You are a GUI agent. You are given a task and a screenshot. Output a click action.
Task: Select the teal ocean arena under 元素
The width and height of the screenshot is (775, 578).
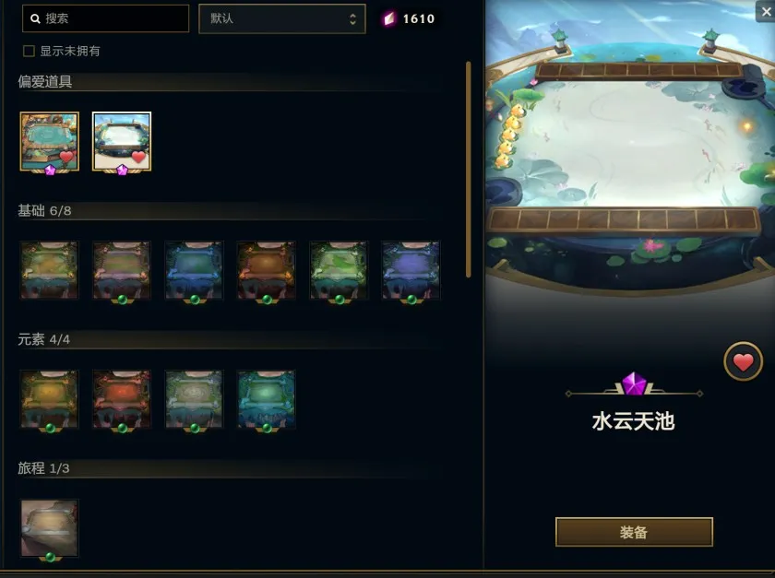point(266,399)
